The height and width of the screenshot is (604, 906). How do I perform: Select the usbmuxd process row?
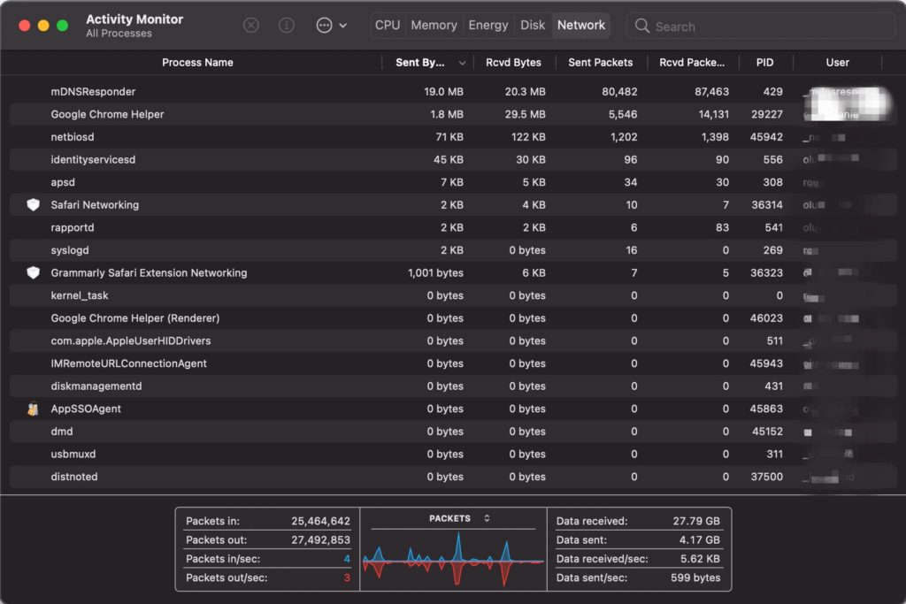tap(453, 454)
